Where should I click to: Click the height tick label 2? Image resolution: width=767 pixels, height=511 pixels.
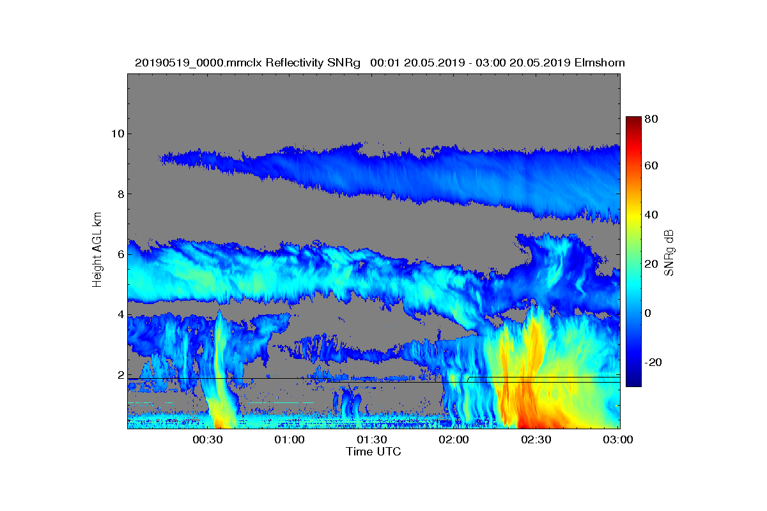point(120,375)
